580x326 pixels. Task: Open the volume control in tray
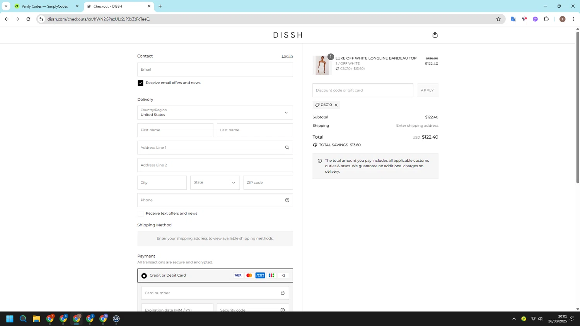click(541, 319)
